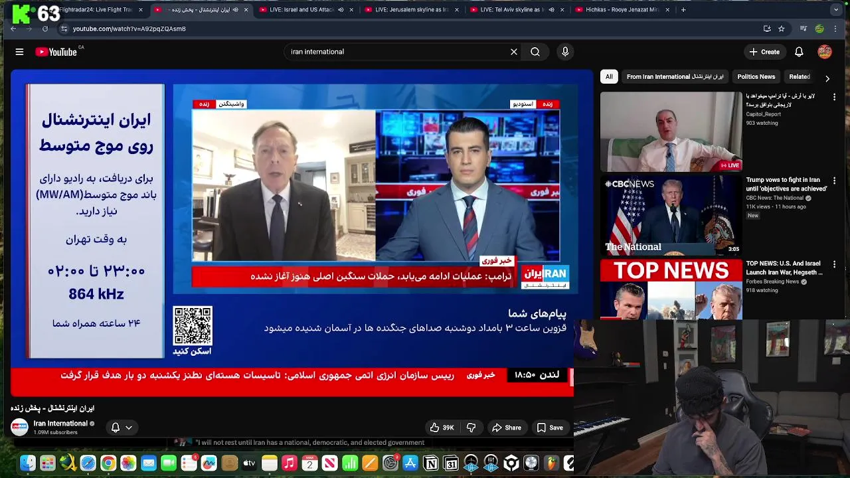Open 'TOP NEWS: U.S. And Israel' title

784,268
